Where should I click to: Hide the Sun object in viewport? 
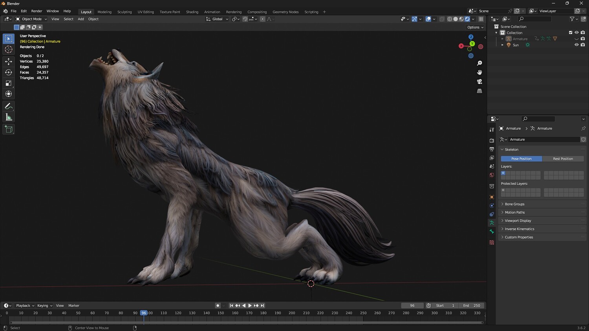pos(576,45)
